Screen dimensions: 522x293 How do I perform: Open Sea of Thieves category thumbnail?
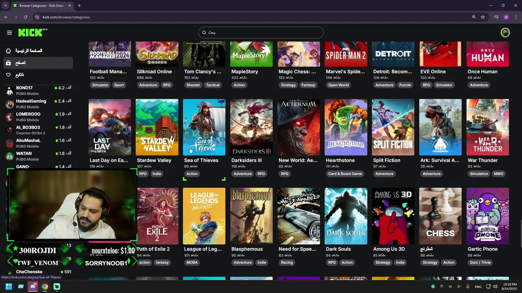(204, 127)
